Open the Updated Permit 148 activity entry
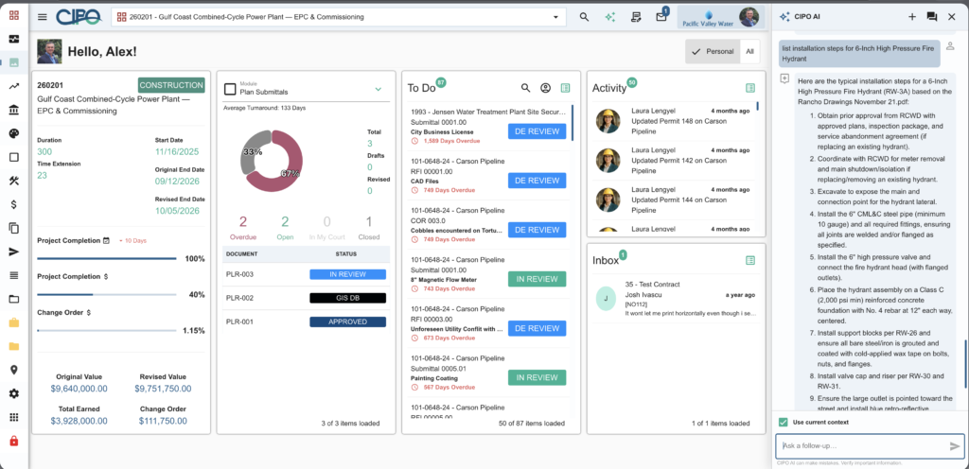 click(x=676, y=121)
